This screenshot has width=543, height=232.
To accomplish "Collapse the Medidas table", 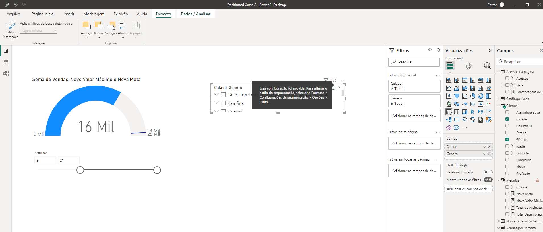I will tap(498, 180).
